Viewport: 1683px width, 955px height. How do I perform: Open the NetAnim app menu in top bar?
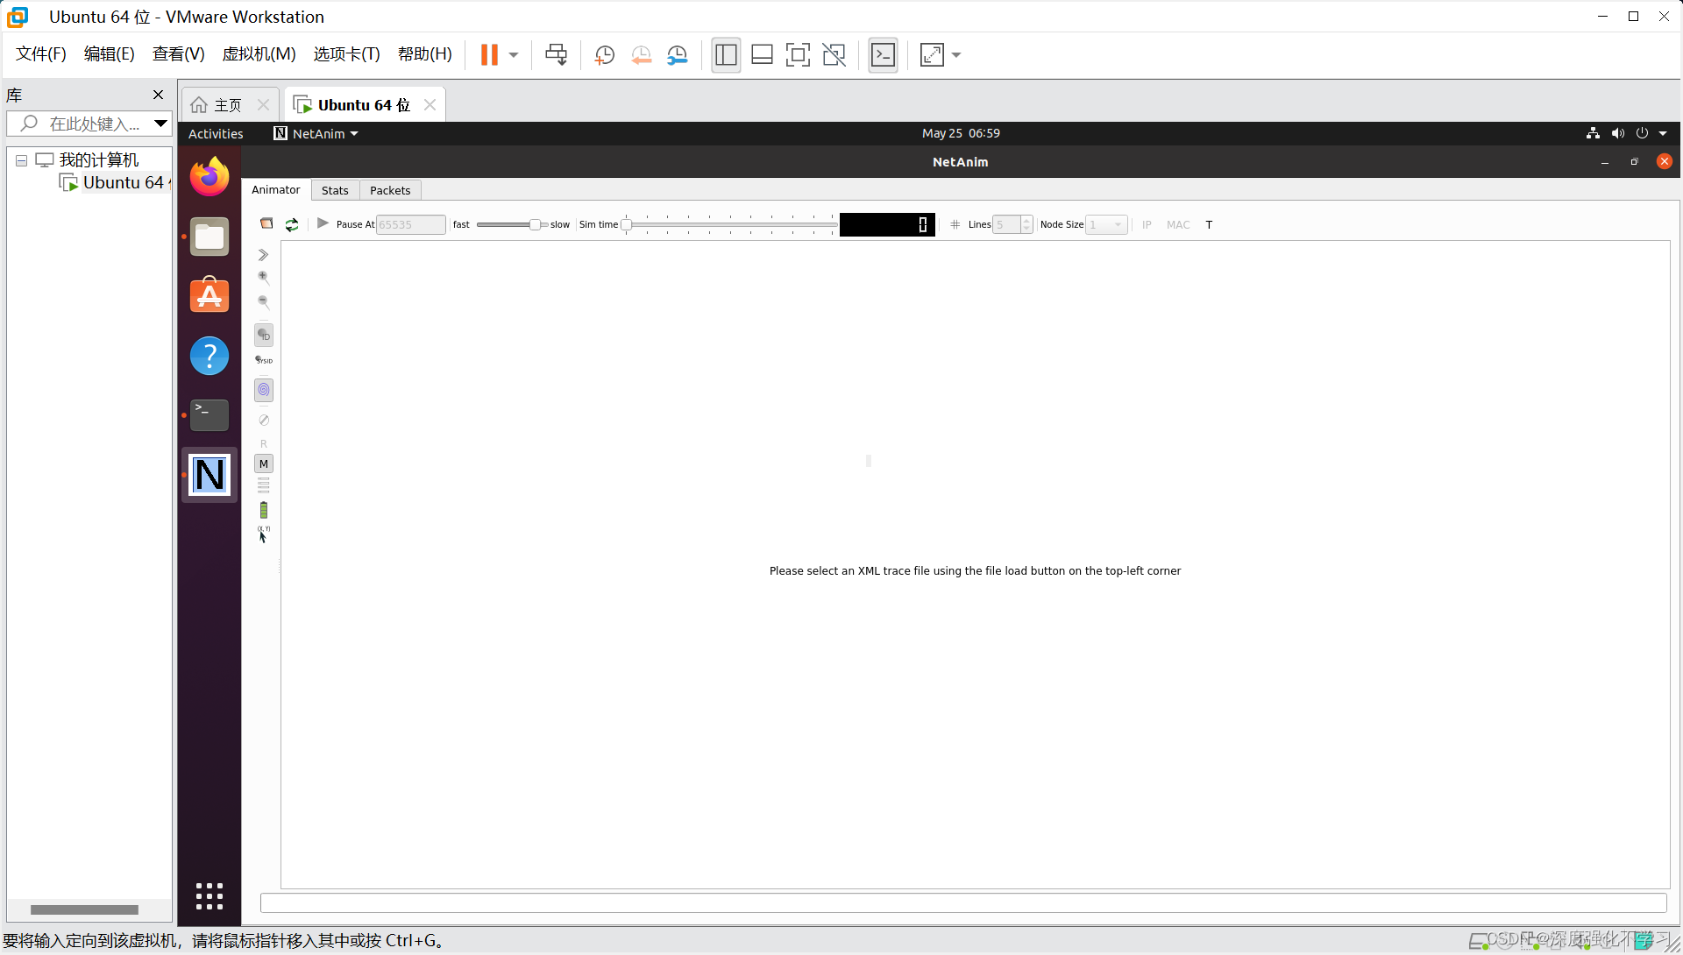click(316, 133)
